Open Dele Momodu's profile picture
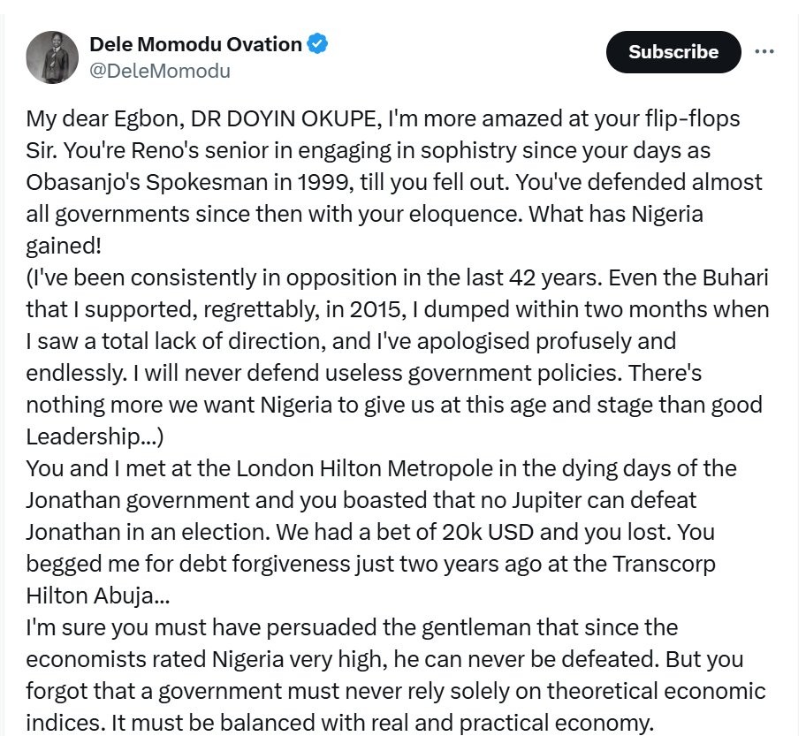 pyautogui.click(x=52, y=57)
